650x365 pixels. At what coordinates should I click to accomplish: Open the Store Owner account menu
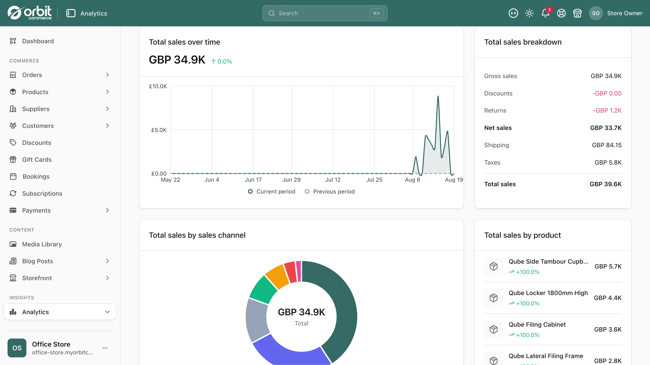[x=625, y=13]
